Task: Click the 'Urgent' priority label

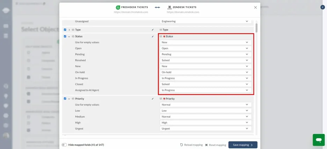Action: (79, 128)
